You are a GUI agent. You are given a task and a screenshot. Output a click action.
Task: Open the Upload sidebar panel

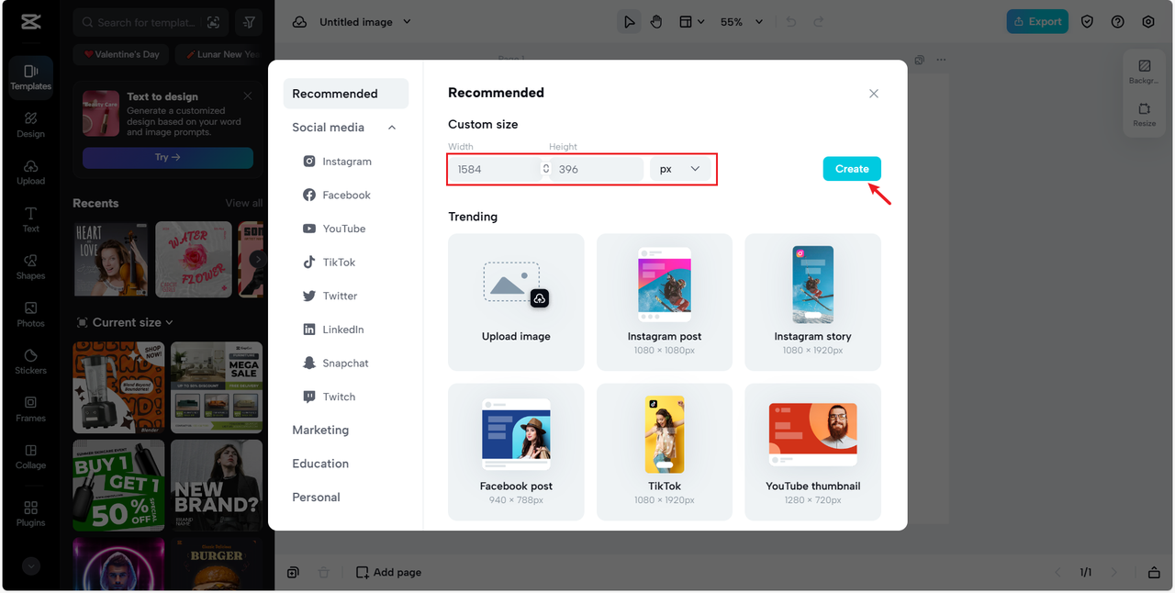coord(30,173)
